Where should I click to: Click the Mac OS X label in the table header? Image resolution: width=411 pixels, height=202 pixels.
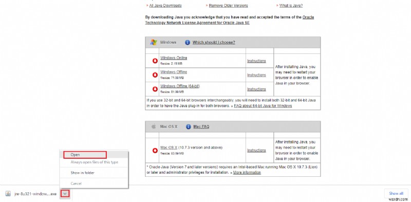[169, 127]
